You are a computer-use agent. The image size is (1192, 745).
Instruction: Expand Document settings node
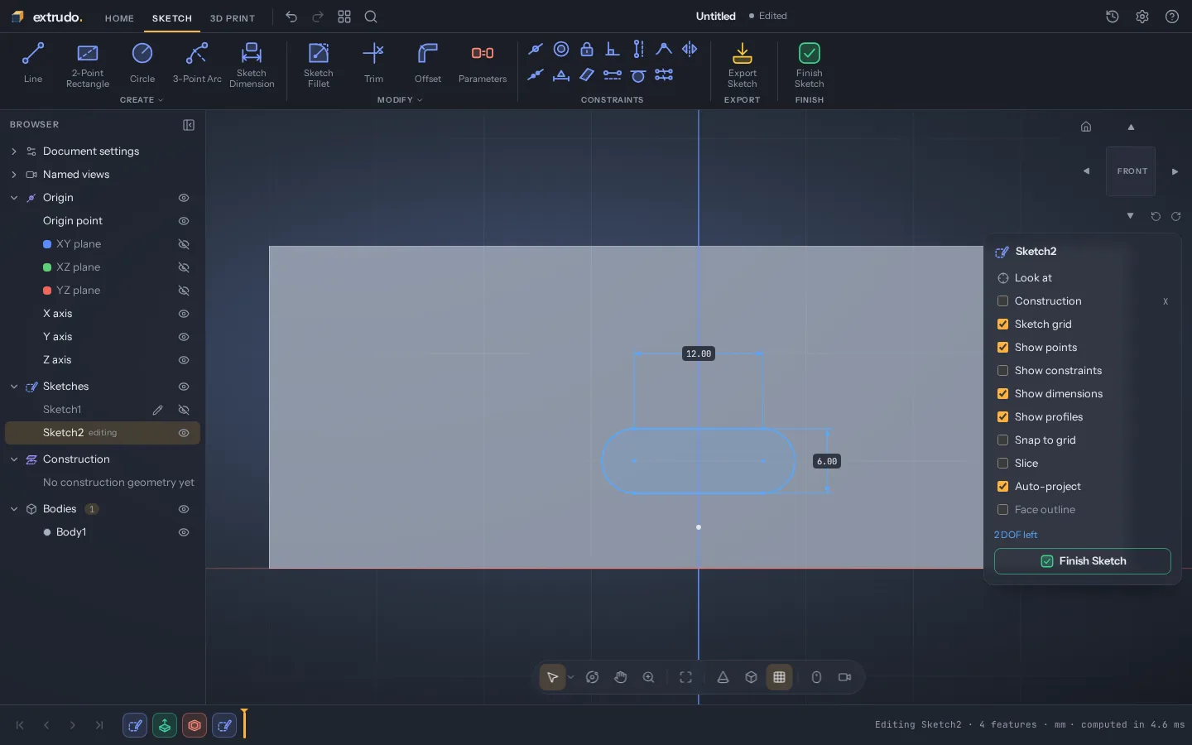(14, 151)
